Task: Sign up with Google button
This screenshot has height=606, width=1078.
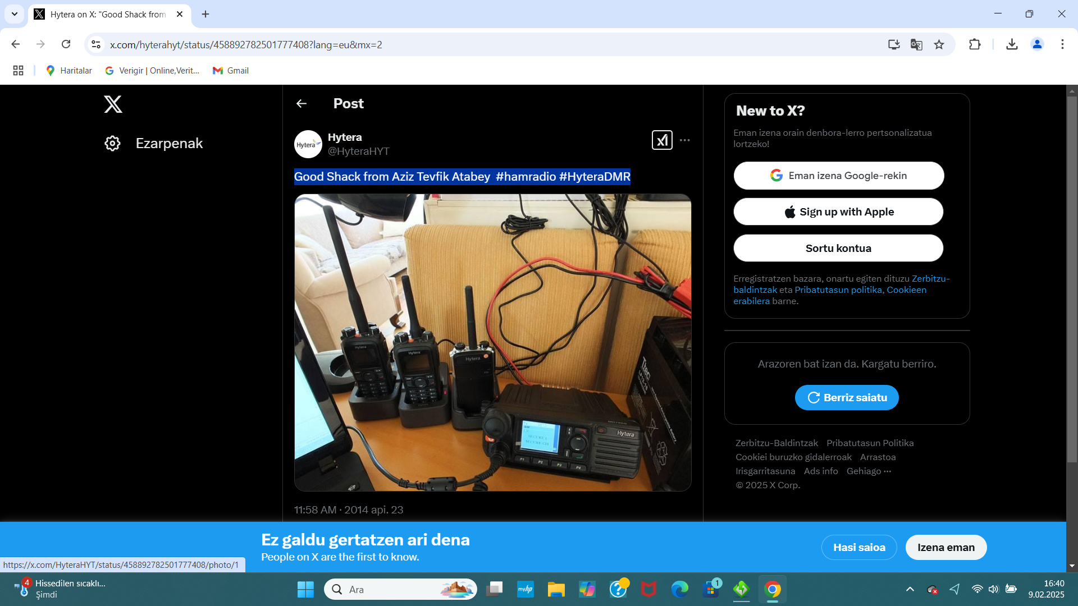Action: coord(838,176)
